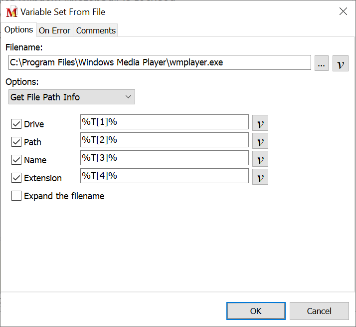Image resolution: width=356 pixels, height=327 pixels.
Task: Open the Comments tab
Action: point(96,30)
